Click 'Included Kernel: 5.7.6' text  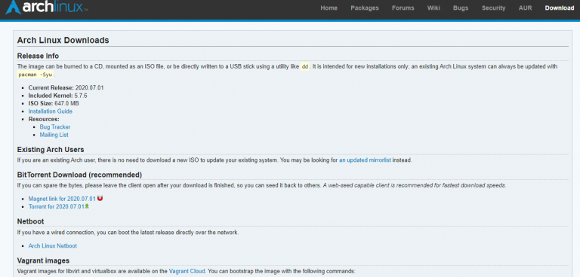(57, 96)
